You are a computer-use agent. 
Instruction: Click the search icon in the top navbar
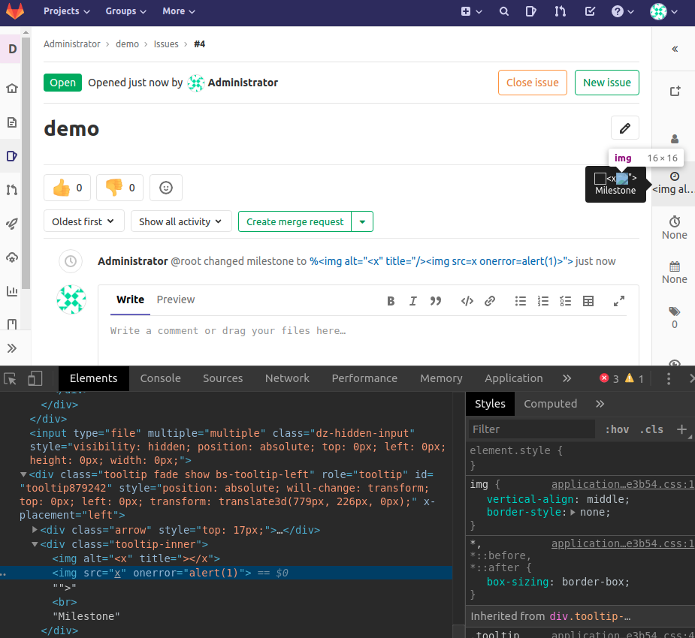coord(504,11)
